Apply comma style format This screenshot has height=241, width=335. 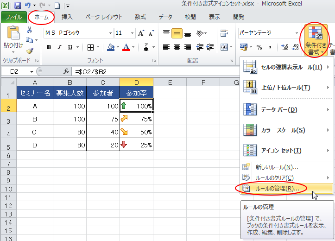(270, 47)
